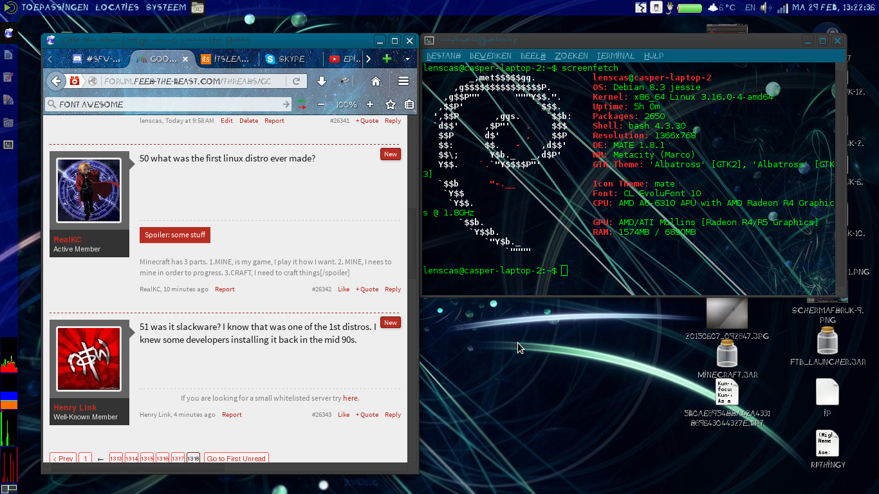Reset zoom via the 100% label
This screenshot has width=879, height=494.
click(346, 104)
